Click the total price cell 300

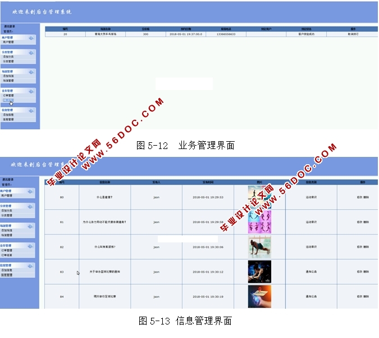[x=145, y=34]
